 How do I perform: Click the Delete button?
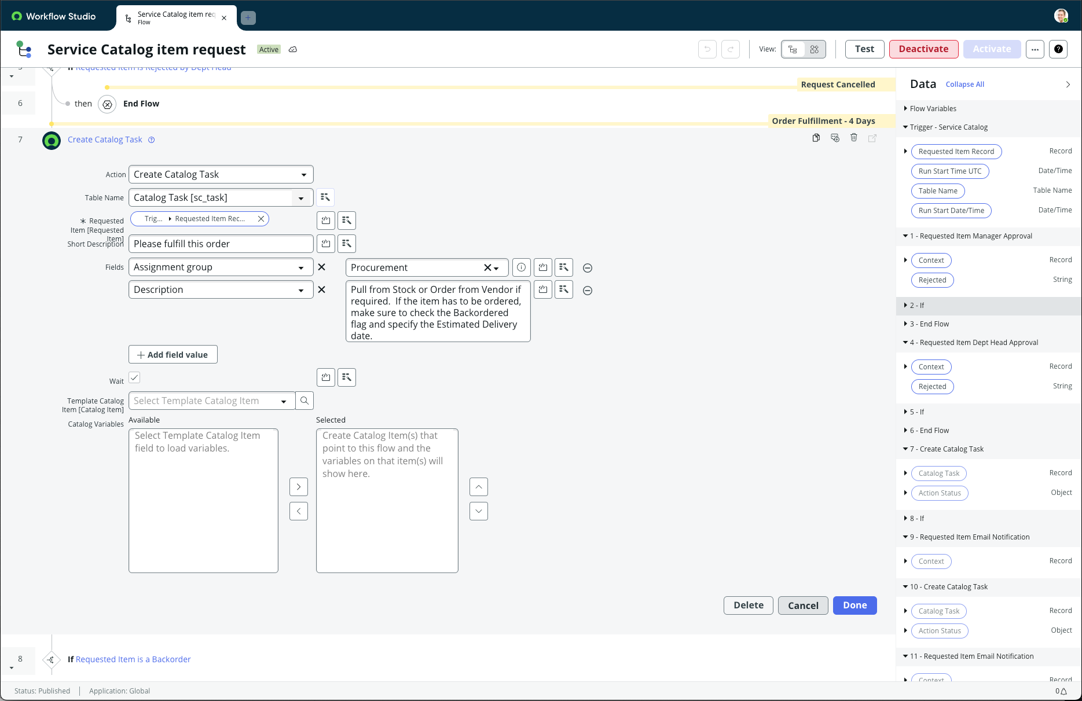pyautogui.click(x=749, y=605)
